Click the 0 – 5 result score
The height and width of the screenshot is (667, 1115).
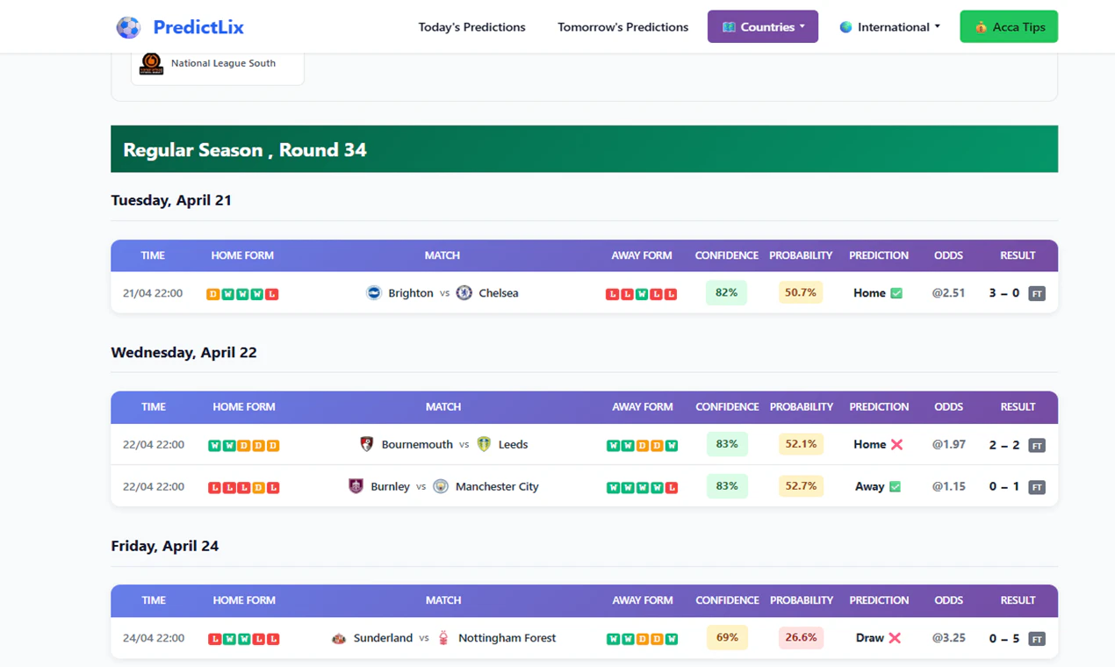(x=1003, y=638)
